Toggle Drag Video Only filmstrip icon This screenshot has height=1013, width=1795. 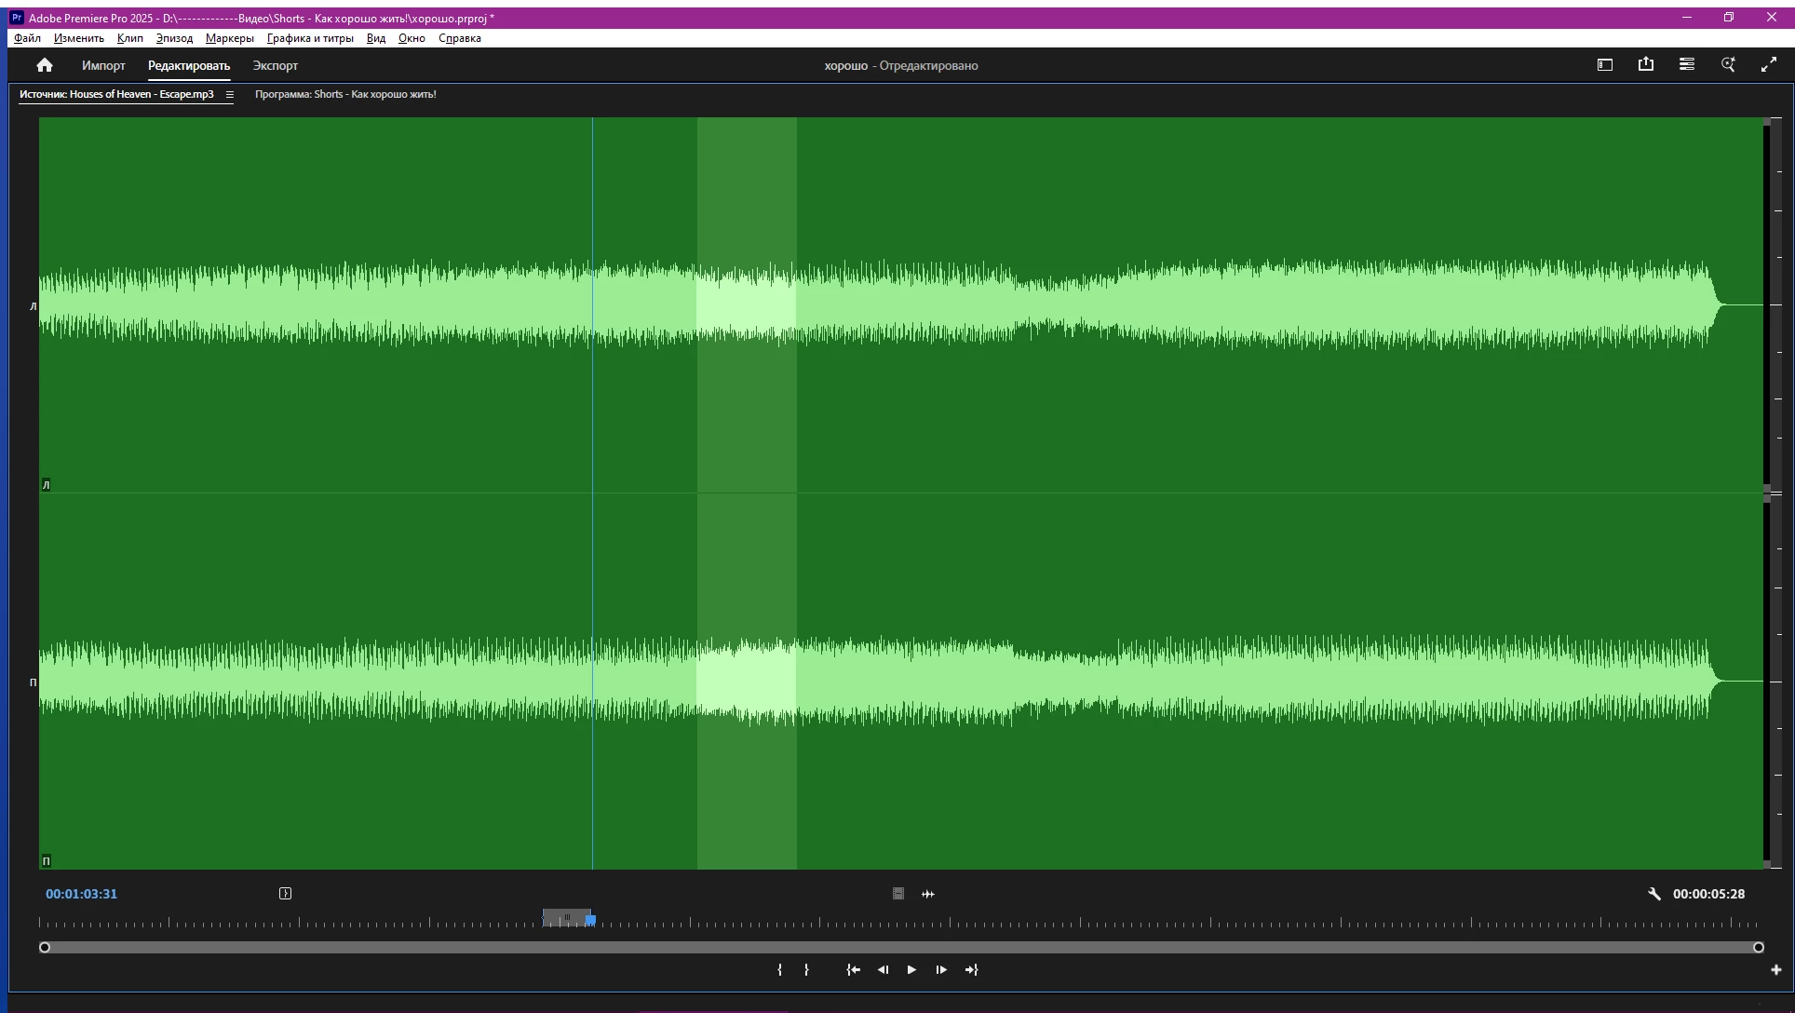[x=898, y=894]
